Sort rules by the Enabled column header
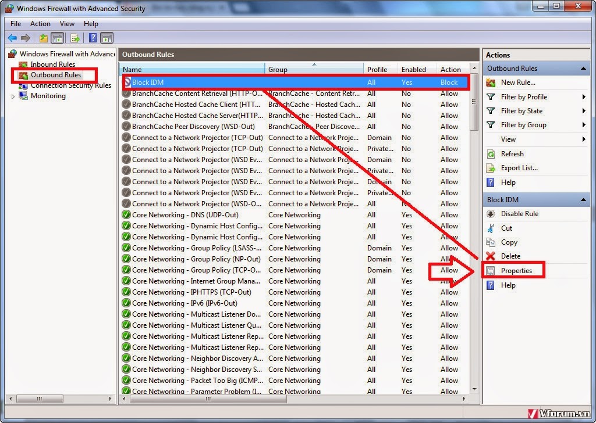The width and height of the screenshot is (596, 423). 417,69
